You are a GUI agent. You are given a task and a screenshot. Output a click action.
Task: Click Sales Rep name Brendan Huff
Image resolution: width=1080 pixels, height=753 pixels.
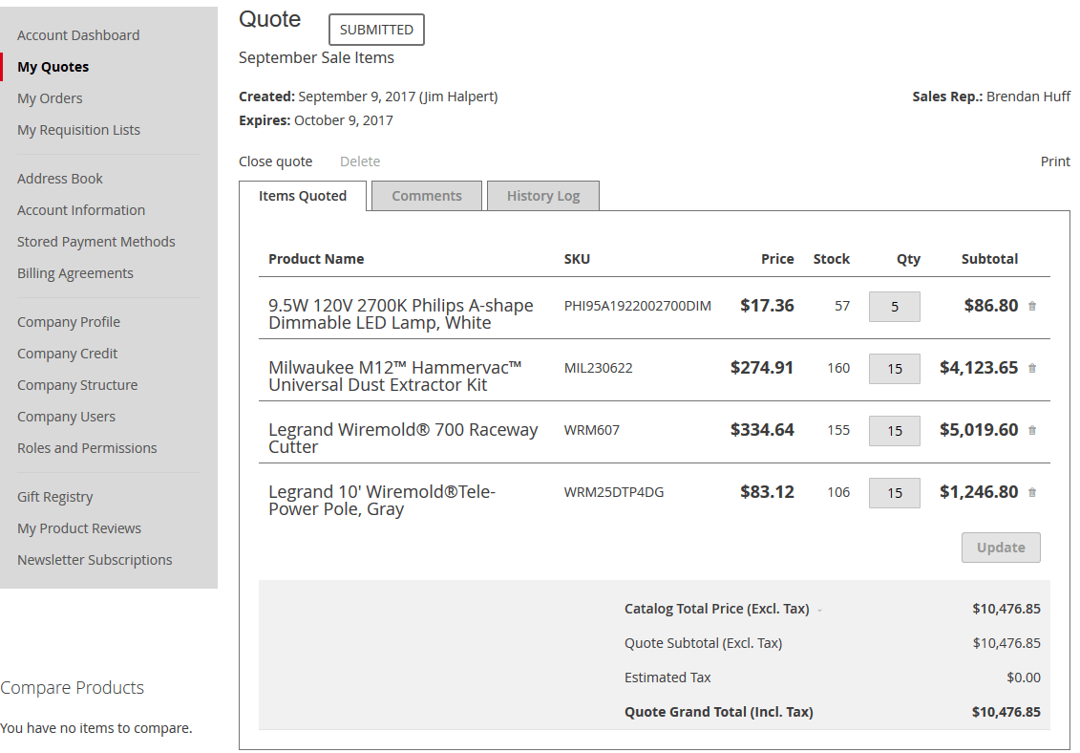(x=1028, y=97)
